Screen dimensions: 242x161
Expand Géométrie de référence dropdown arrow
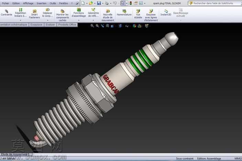(93, 20)
